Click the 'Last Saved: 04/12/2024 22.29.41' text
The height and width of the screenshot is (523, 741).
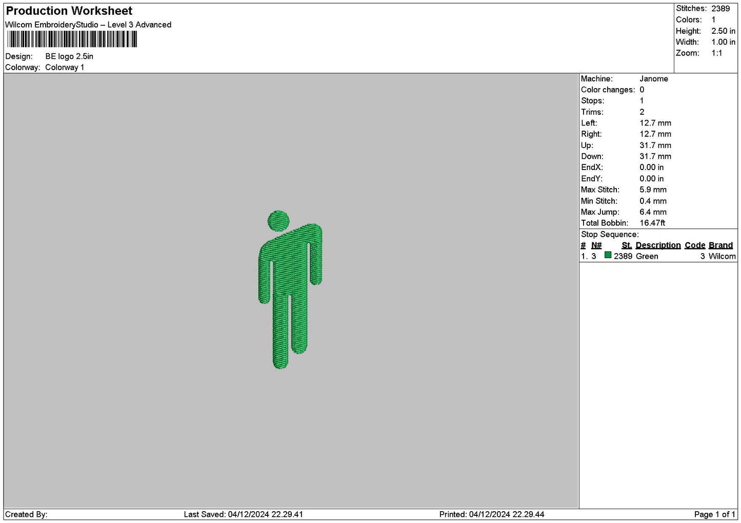coord(244,514)
